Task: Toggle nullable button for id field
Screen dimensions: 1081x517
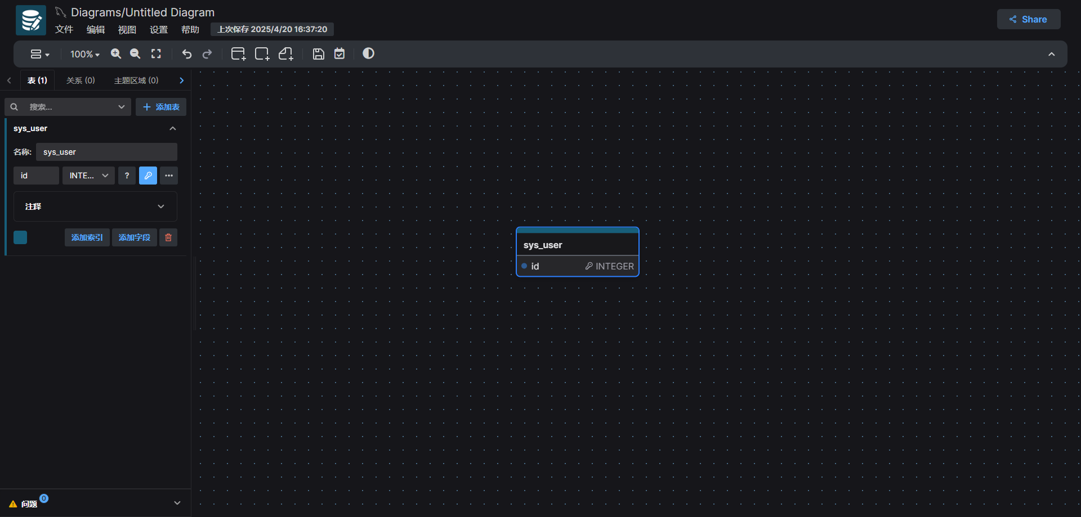Action: 127,176
